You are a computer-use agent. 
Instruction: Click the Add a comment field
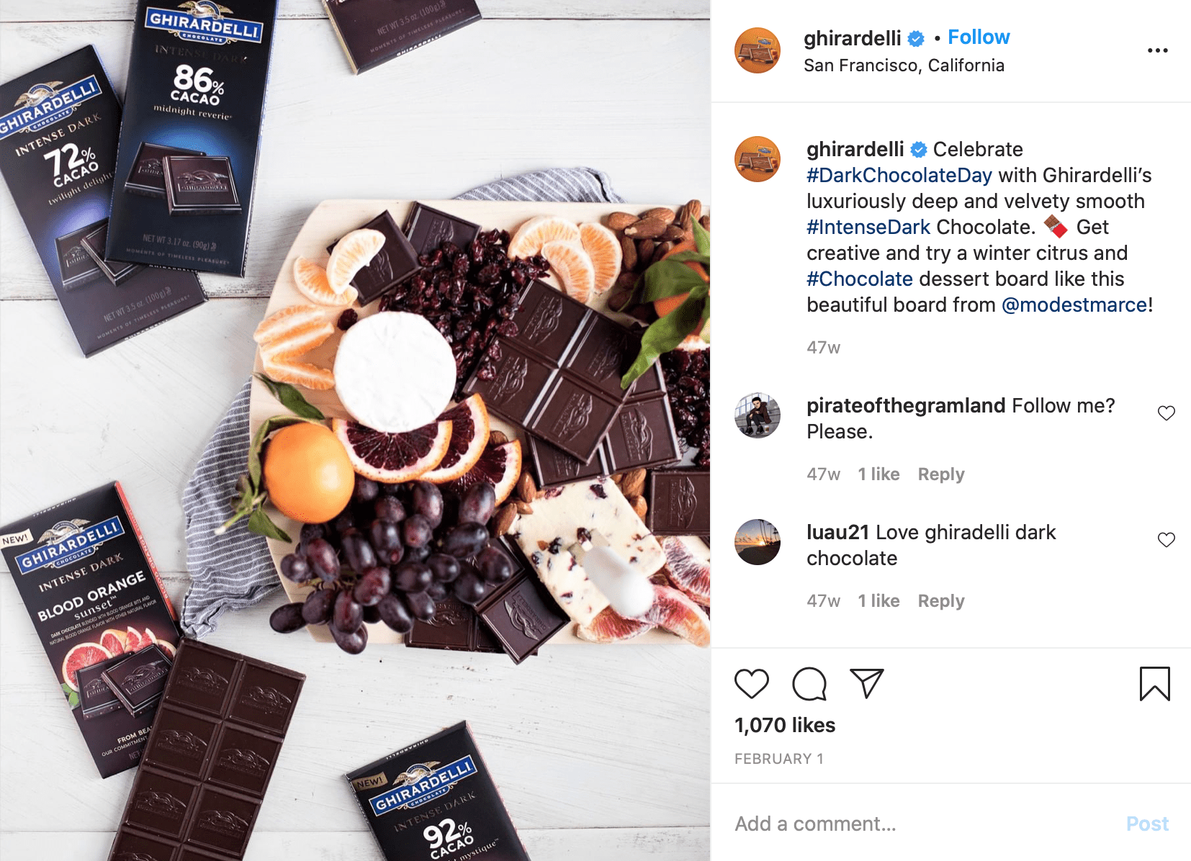click(x=922, y=824)
